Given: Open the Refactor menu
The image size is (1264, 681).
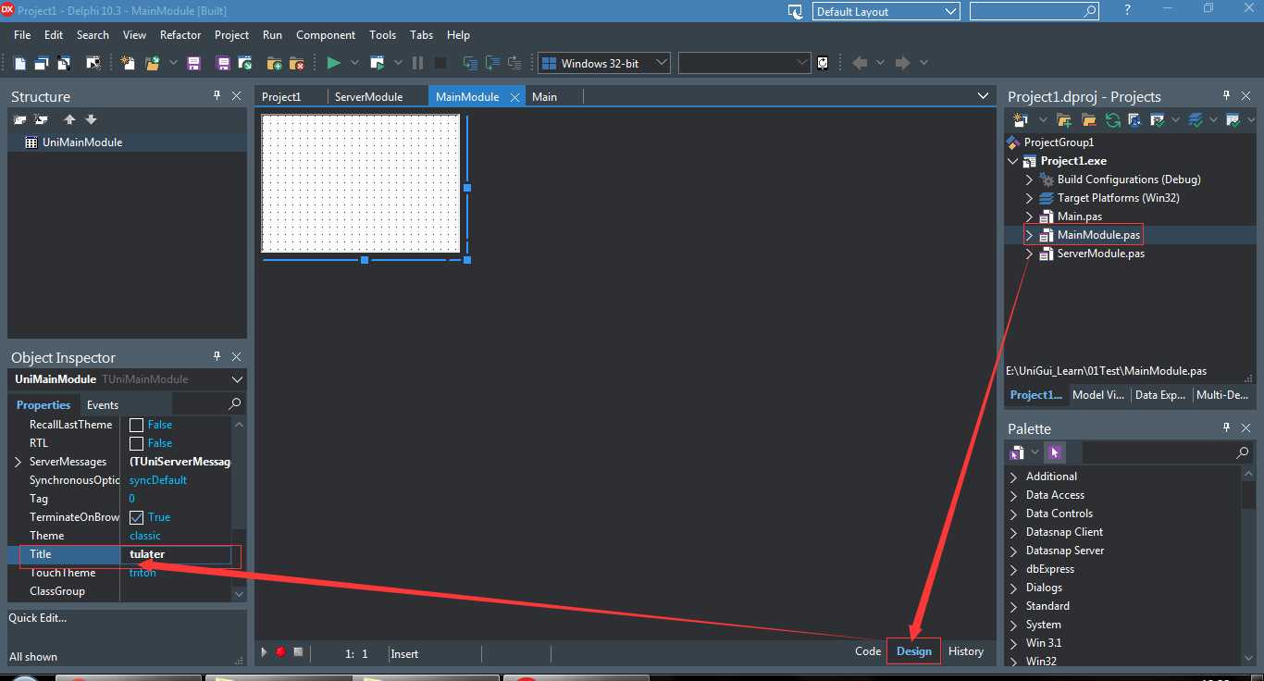Looking at the screenshot, I should point(180,35).
